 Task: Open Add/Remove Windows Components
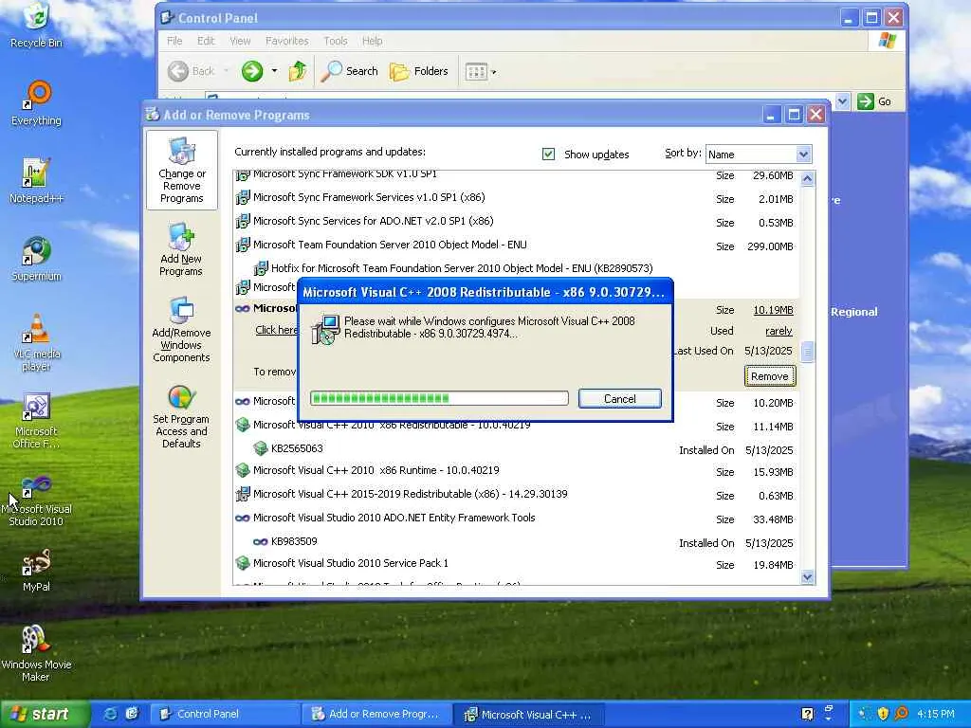[181, 329]
